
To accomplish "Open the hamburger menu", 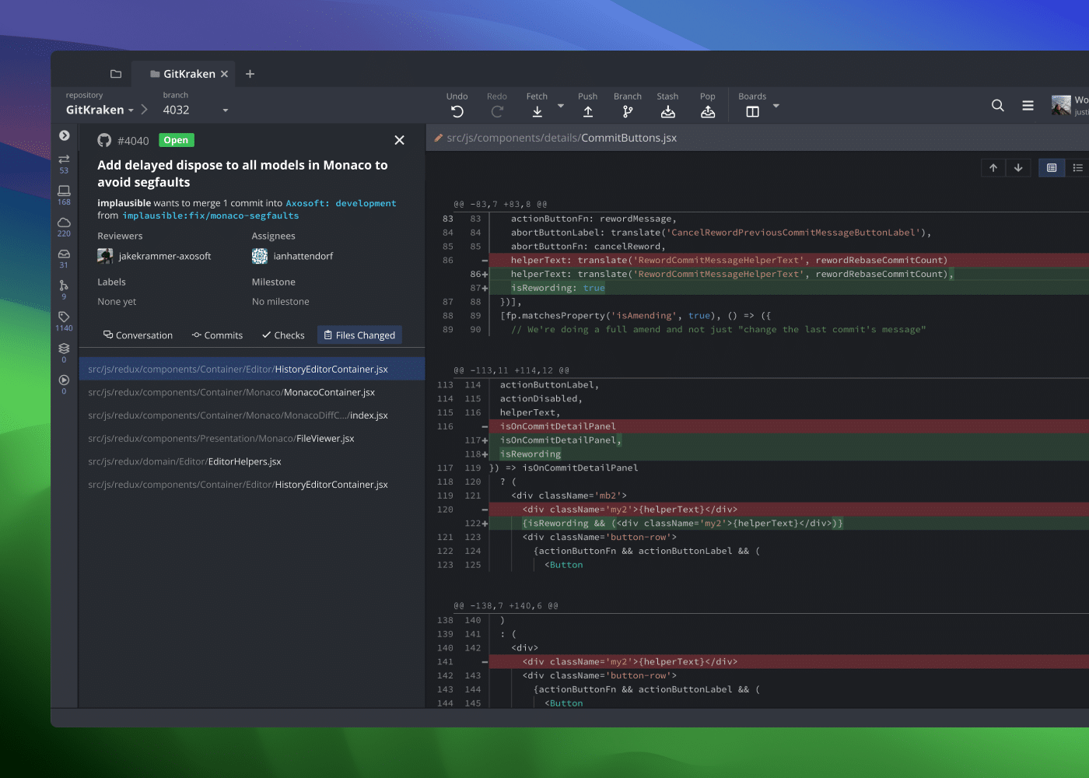I will [1028, 105].
